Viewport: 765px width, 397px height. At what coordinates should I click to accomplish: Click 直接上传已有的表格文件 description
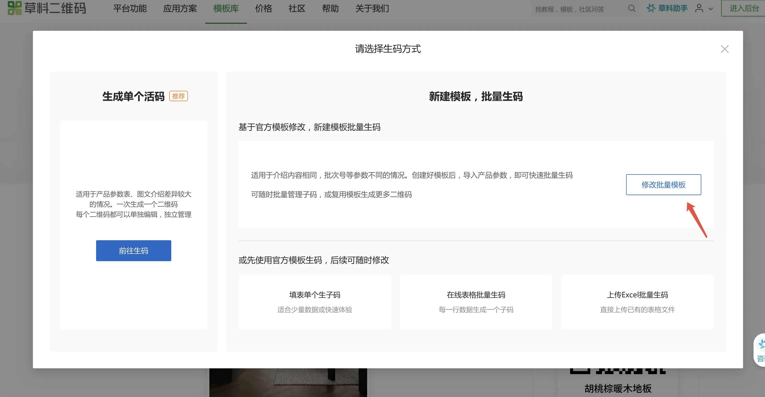(x=637, y=309)
